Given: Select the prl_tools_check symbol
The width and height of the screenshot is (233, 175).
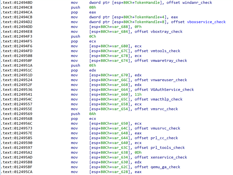Looking at the screenshot, I should coord(167,147).
